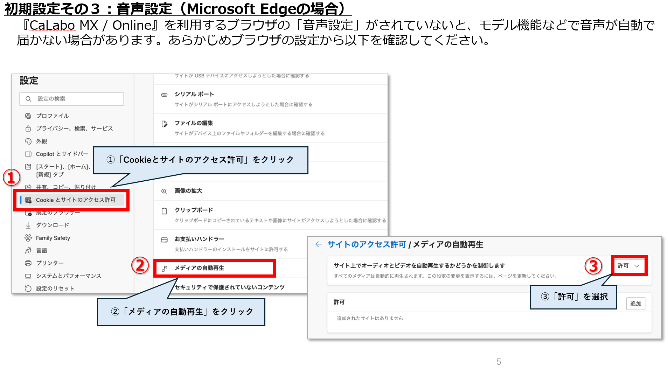Click the settings search magnifier icon
The height and width of the screenshot is (376, 668).
click(28, 99)
